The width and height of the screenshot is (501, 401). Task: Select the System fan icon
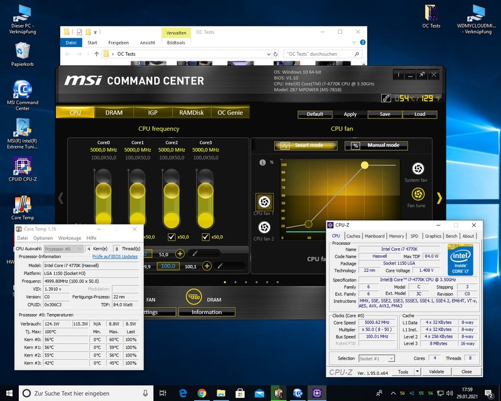pos(418,169)
